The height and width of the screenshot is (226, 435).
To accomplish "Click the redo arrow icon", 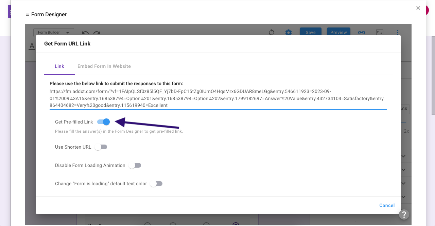I will point(97,33).
